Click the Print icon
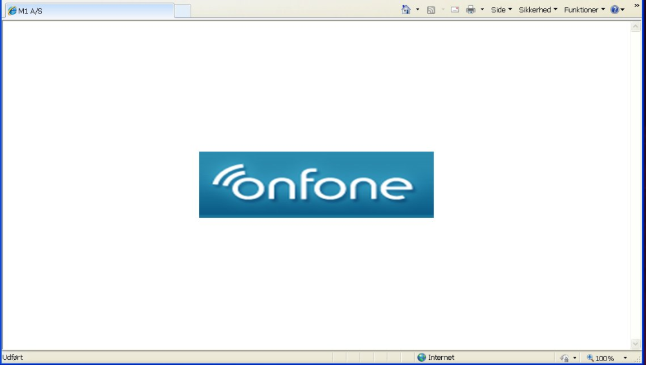 [470, 10]
